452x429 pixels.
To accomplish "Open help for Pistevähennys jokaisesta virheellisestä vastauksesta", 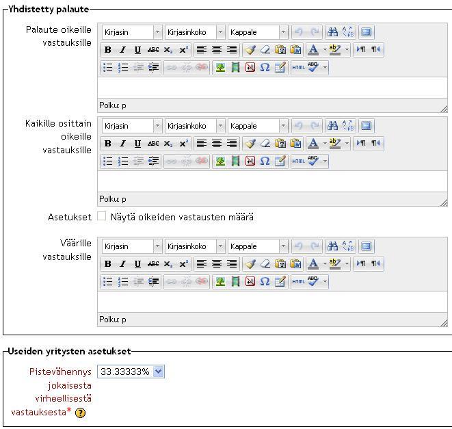I will 80,413.
